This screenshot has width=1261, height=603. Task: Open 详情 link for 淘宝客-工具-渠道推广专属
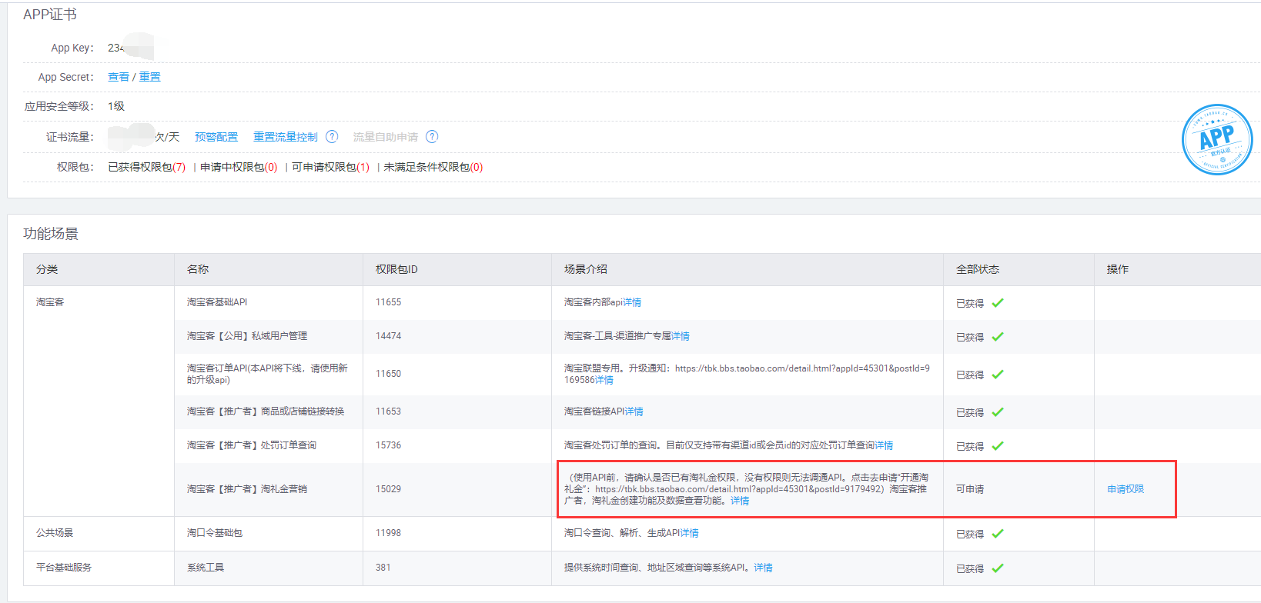click(x=681, y=336)
